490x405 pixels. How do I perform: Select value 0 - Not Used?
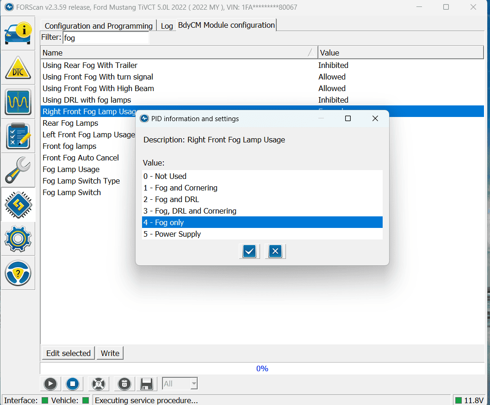pos(262,176)
